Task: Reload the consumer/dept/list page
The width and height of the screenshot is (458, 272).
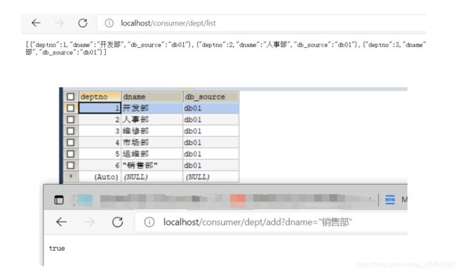Action: [82, 23]
